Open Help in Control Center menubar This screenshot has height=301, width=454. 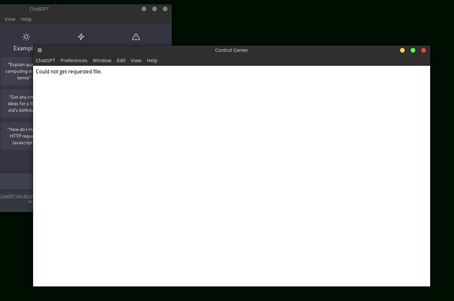point(152,61)
